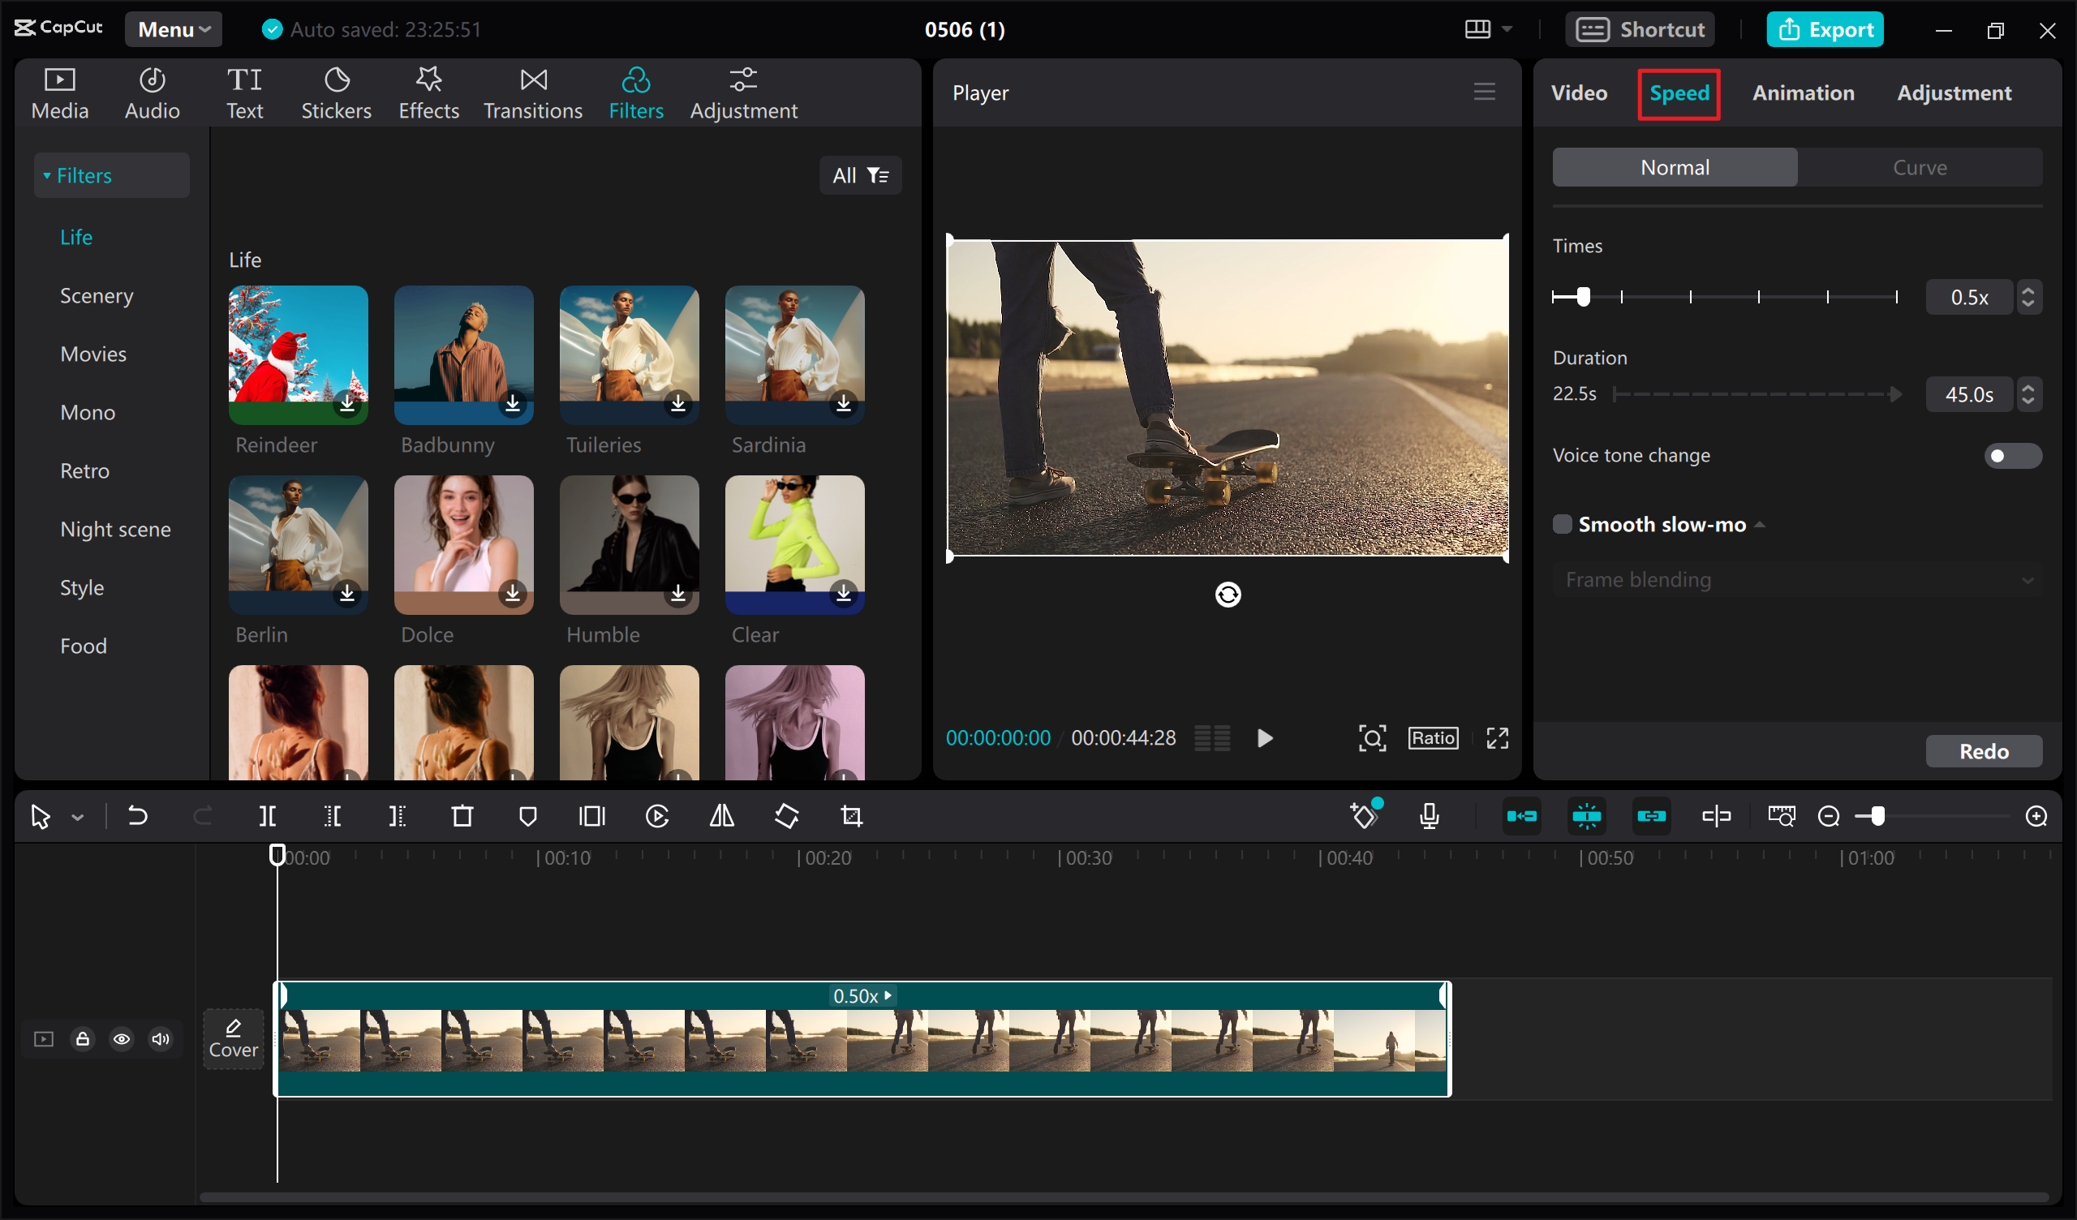Open the All filter dropdown
Screen dimensions: 2077x1220
861,175
